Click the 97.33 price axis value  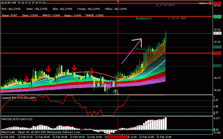coord(217,30)
